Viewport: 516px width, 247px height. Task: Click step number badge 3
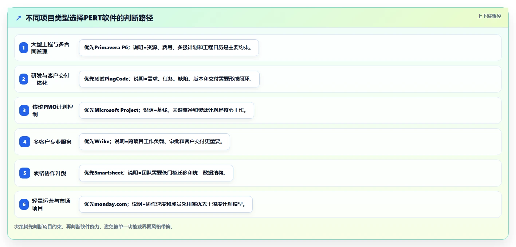tap(24, 110)
